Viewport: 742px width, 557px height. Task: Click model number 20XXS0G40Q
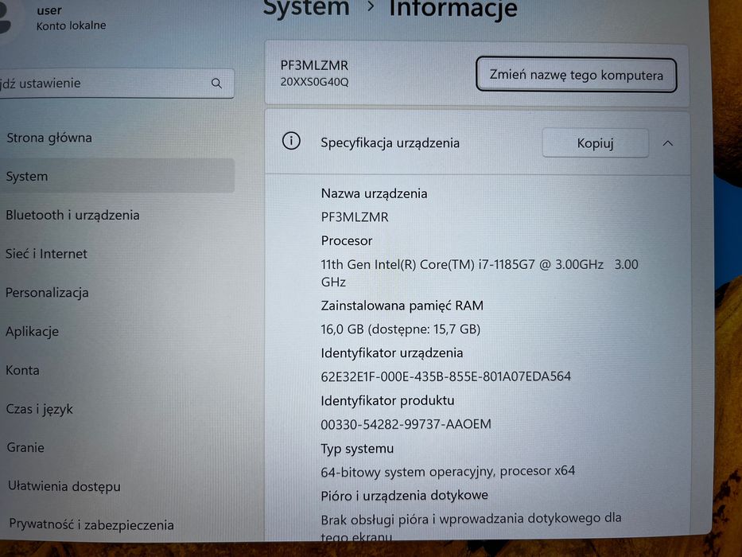314,82
